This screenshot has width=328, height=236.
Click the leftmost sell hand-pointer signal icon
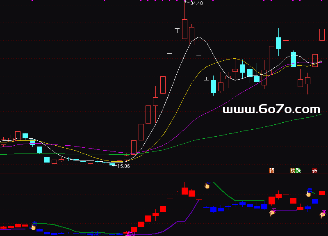(33, 227)
